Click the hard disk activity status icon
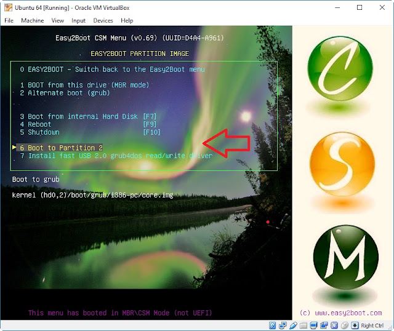 (272, 325)
